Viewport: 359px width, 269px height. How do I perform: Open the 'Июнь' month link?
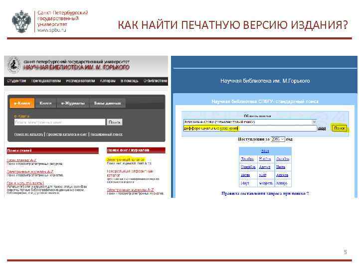(245, 175)
